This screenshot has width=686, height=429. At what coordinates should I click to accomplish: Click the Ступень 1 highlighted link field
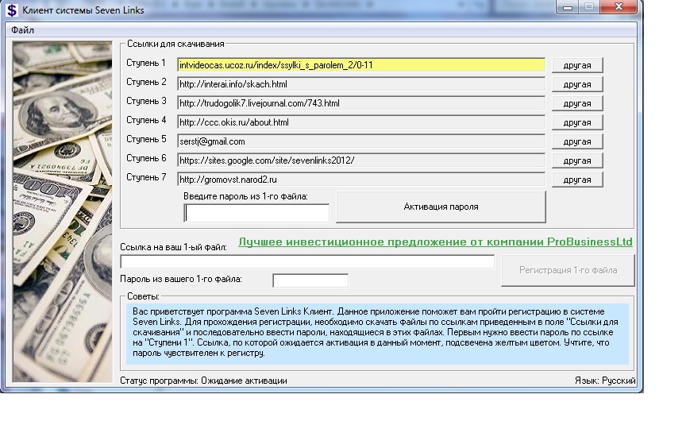(361, 65)
